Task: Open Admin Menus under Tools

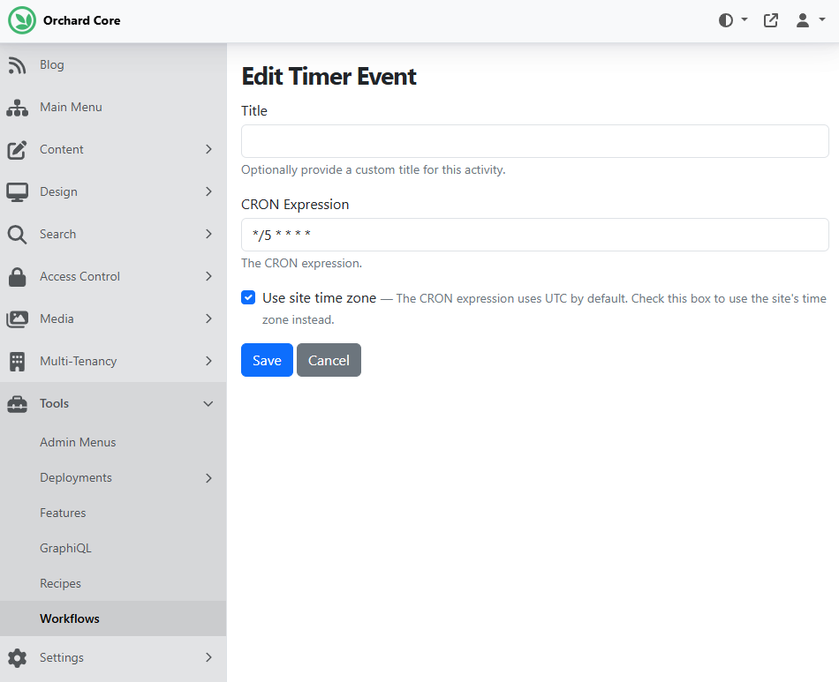Action: pos(78,442)
